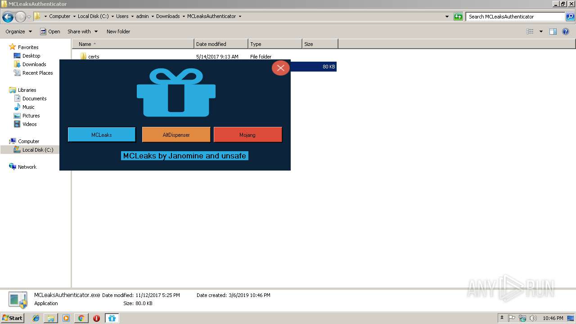Click the Mojang red button

247,135
